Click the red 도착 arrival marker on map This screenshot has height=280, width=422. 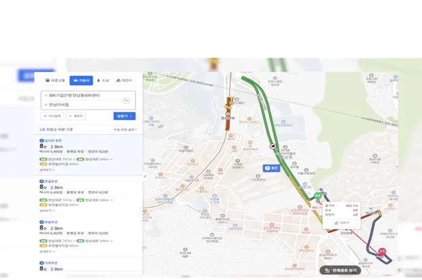click(x=382, y=252)
